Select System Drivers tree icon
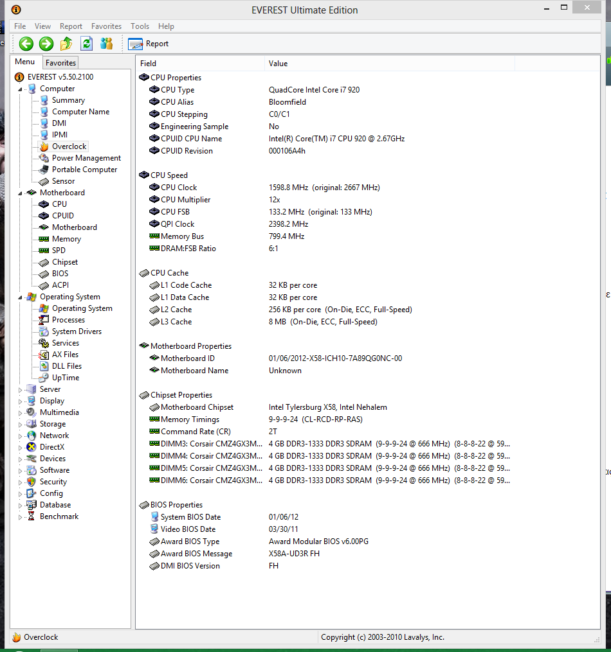Viewport: 611px width, 652px height. (x=44, y=331)
